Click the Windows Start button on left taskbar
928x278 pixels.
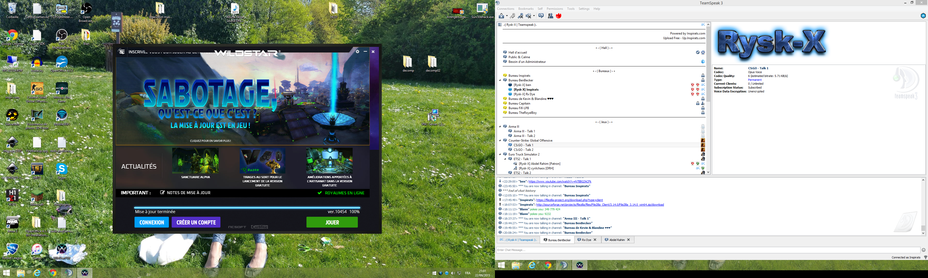click(6, 273)
